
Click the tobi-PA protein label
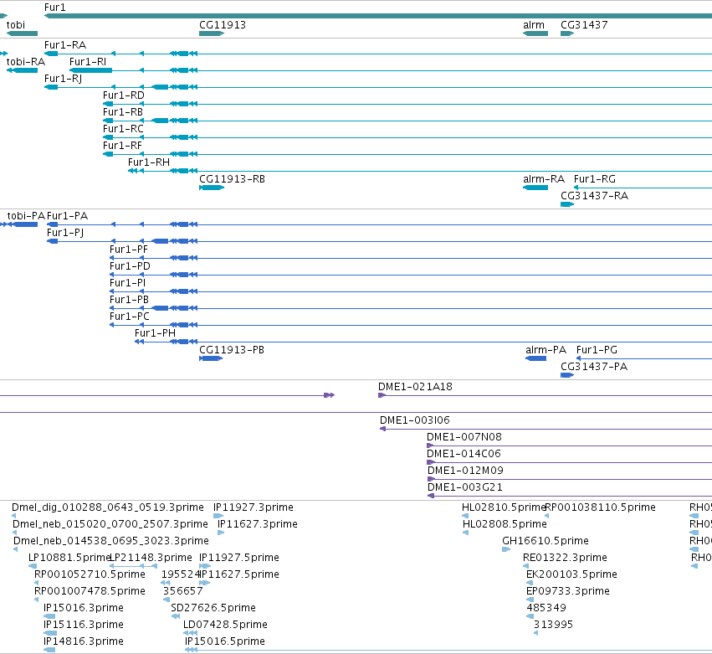26,216
